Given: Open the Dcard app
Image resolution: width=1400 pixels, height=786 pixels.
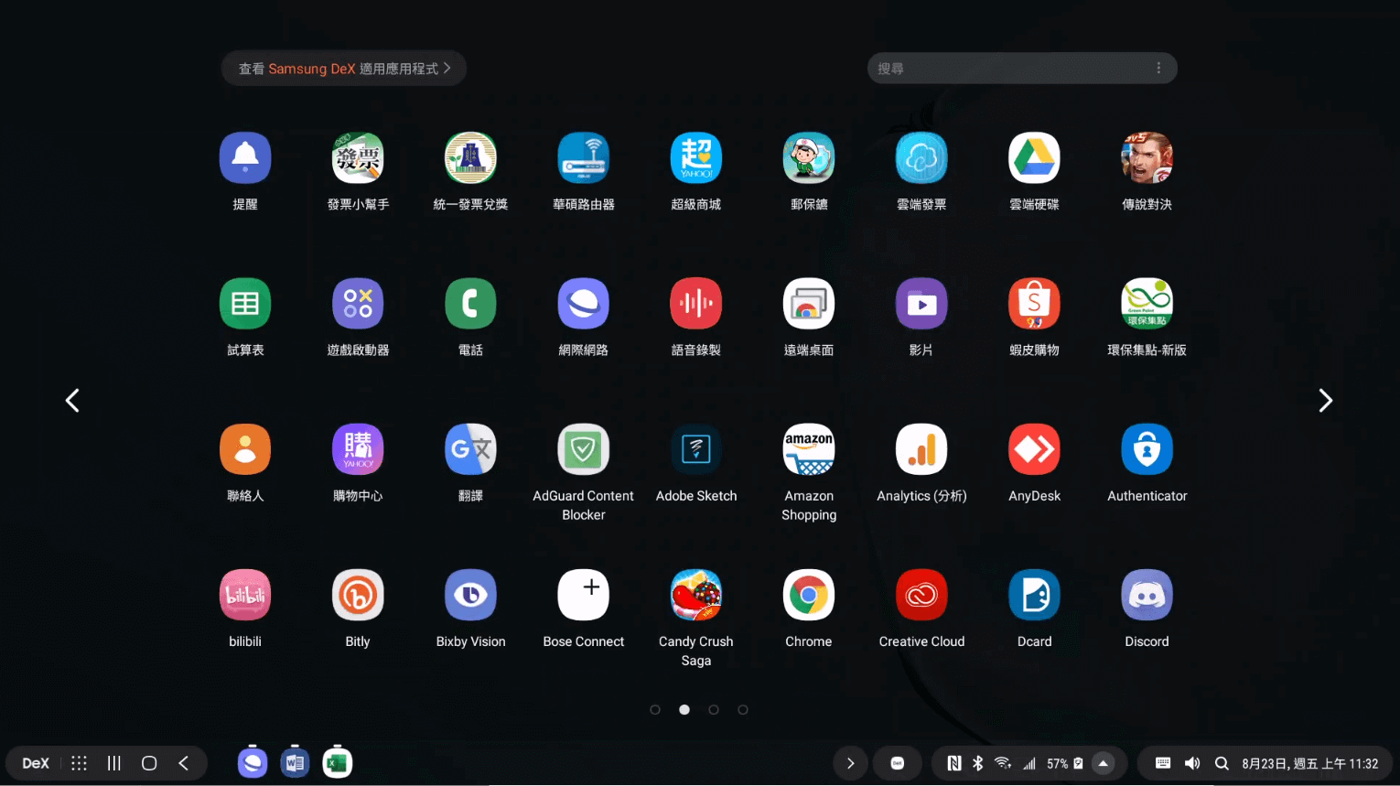Looking at the screenshot, I should pos(1034,595).
